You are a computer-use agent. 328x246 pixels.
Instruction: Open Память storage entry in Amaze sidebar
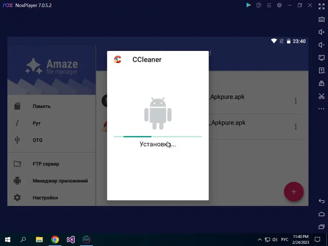click(x=52, y=106)
